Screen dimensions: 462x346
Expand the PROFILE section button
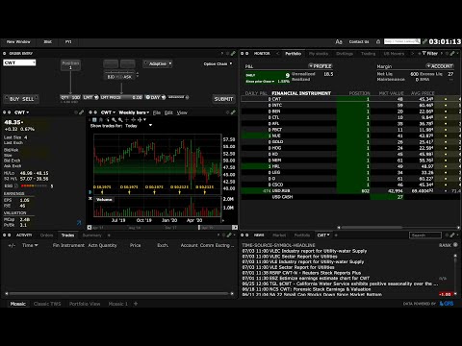[x=321, y=66]
